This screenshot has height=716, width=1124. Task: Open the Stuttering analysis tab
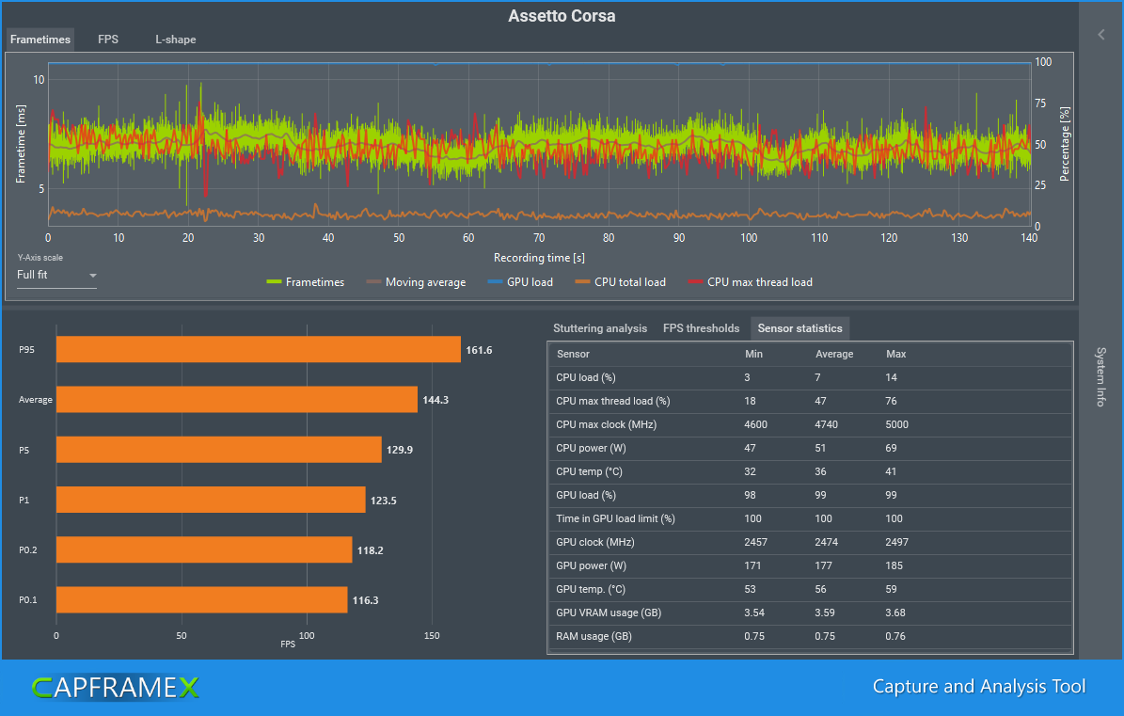(x=600, y=328)
